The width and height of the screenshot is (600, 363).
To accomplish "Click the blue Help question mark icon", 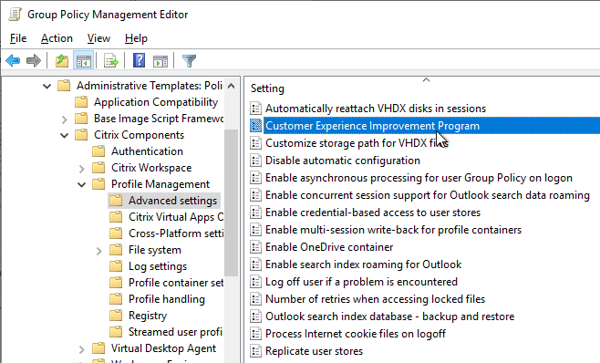I will coord(139,60).
